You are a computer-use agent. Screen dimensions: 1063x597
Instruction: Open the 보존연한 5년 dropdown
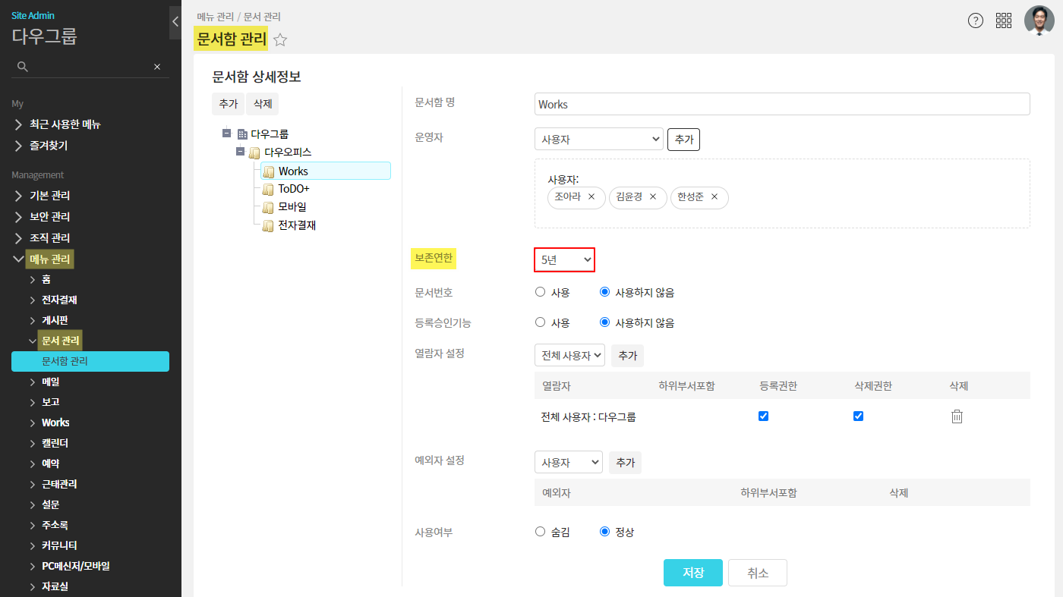[564, 260]
